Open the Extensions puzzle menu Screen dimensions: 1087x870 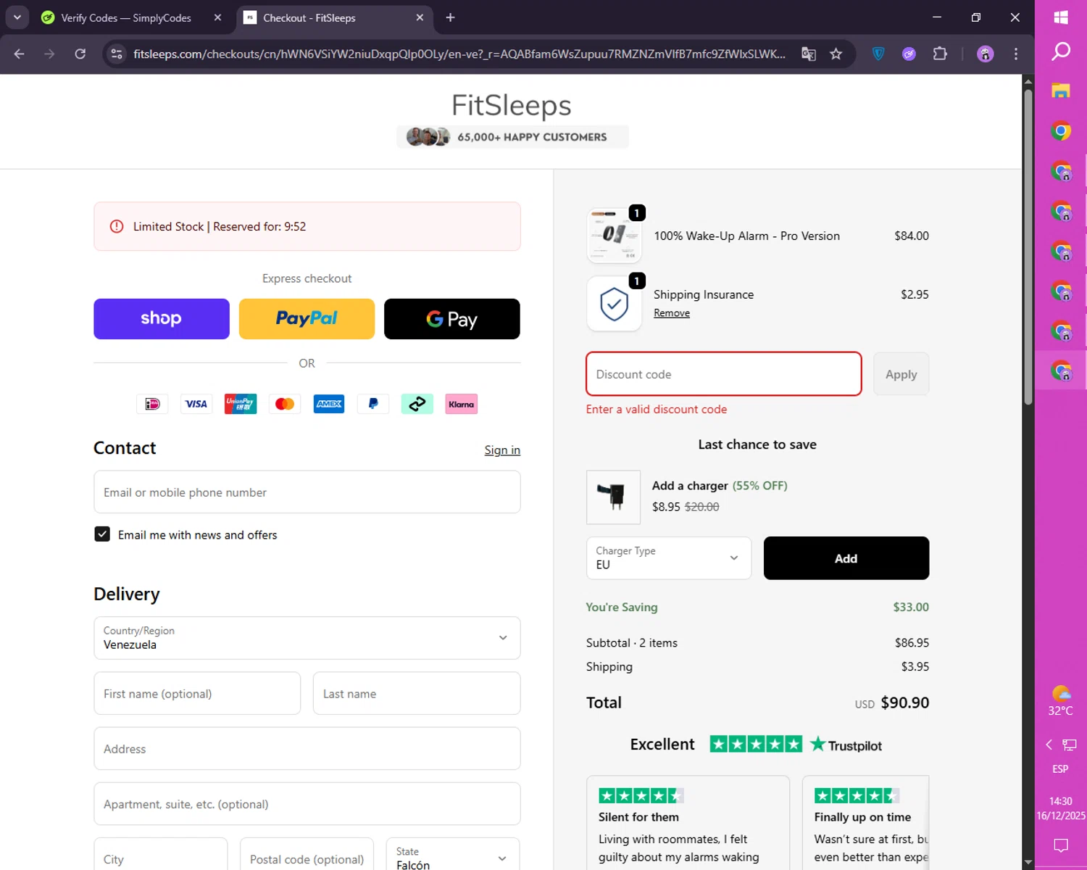point(940,54)
